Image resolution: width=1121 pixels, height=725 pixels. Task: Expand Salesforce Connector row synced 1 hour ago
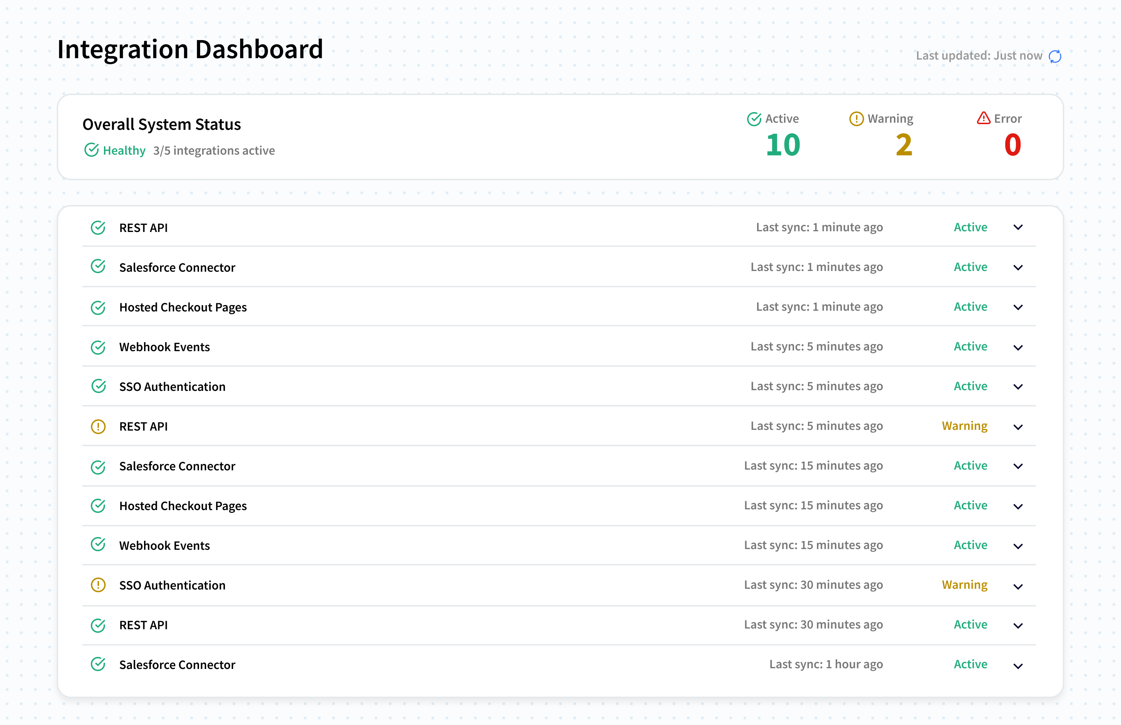[1018, 666]
